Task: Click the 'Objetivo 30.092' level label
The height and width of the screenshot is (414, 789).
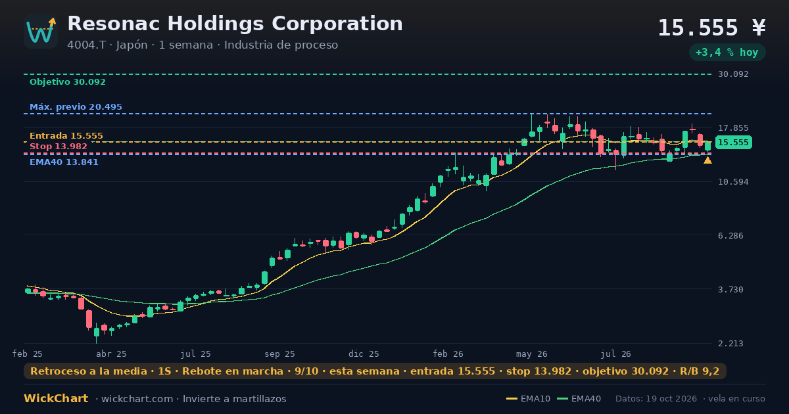Action: [x=68, y=82]
